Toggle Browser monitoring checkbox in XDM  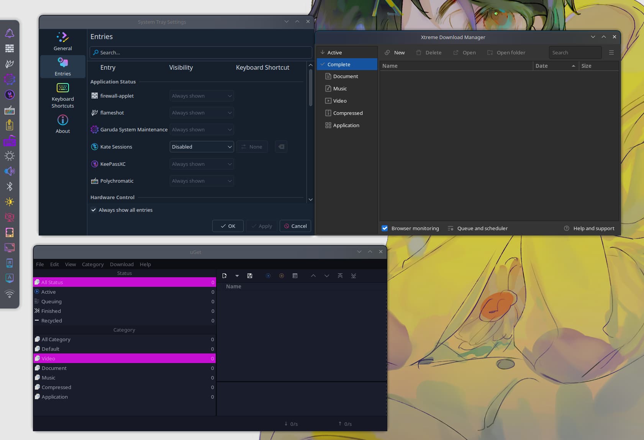pos(385,228)
